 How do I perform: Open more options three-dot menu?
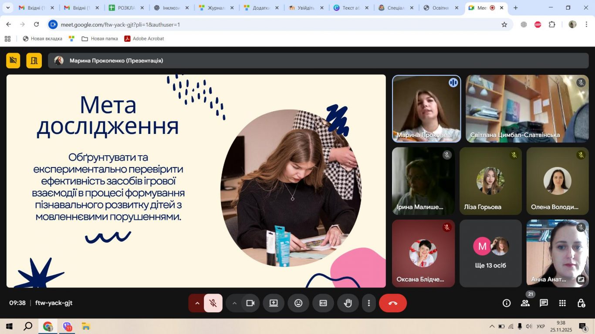tap(369, 303)
